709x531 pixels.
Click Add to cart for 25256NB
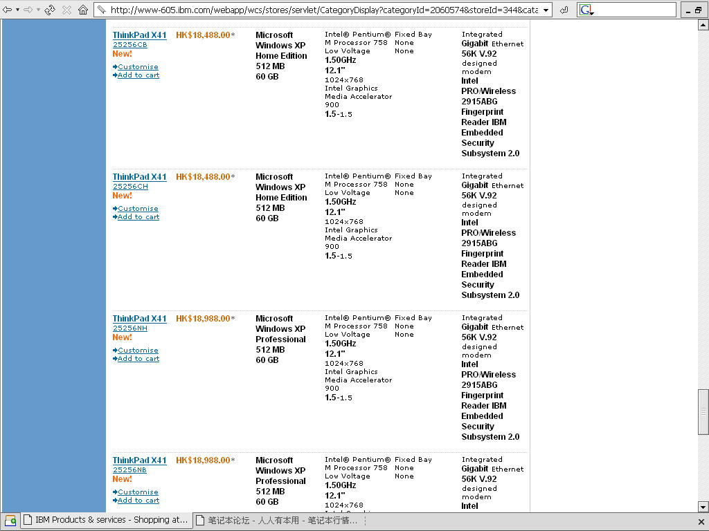(x=138, y=501)
